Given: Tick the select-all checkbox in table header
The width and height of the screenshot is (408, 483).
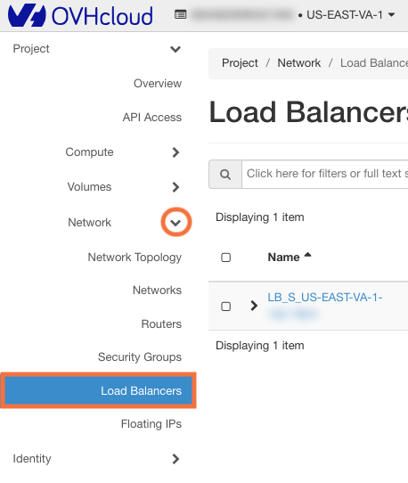Looking at the screenshot, I should pos(225,258).
